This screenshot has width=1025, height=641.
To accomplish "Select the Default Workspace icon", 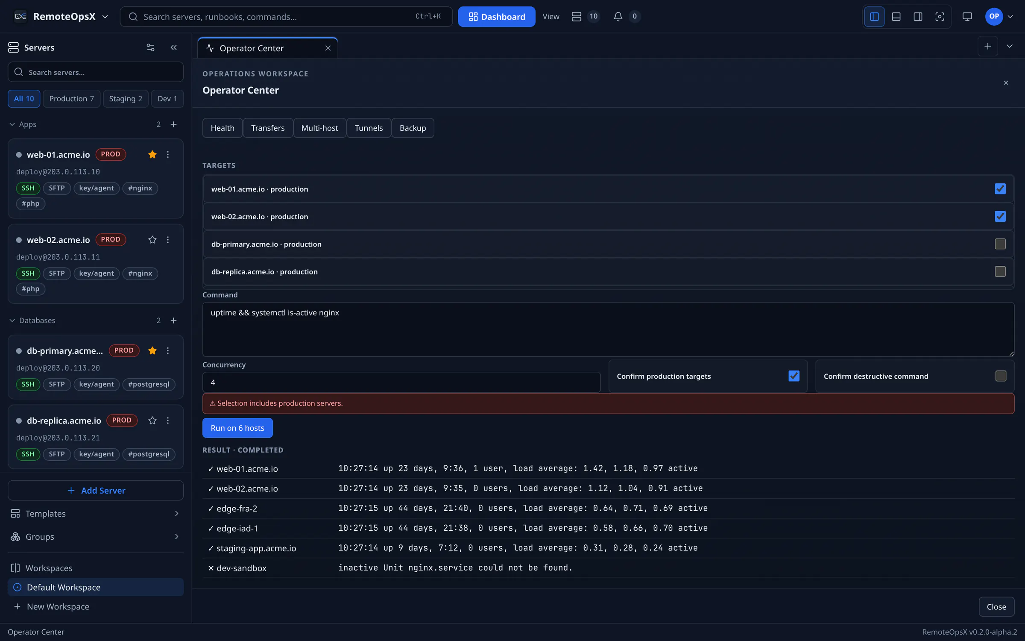I will tap(17, 588).
